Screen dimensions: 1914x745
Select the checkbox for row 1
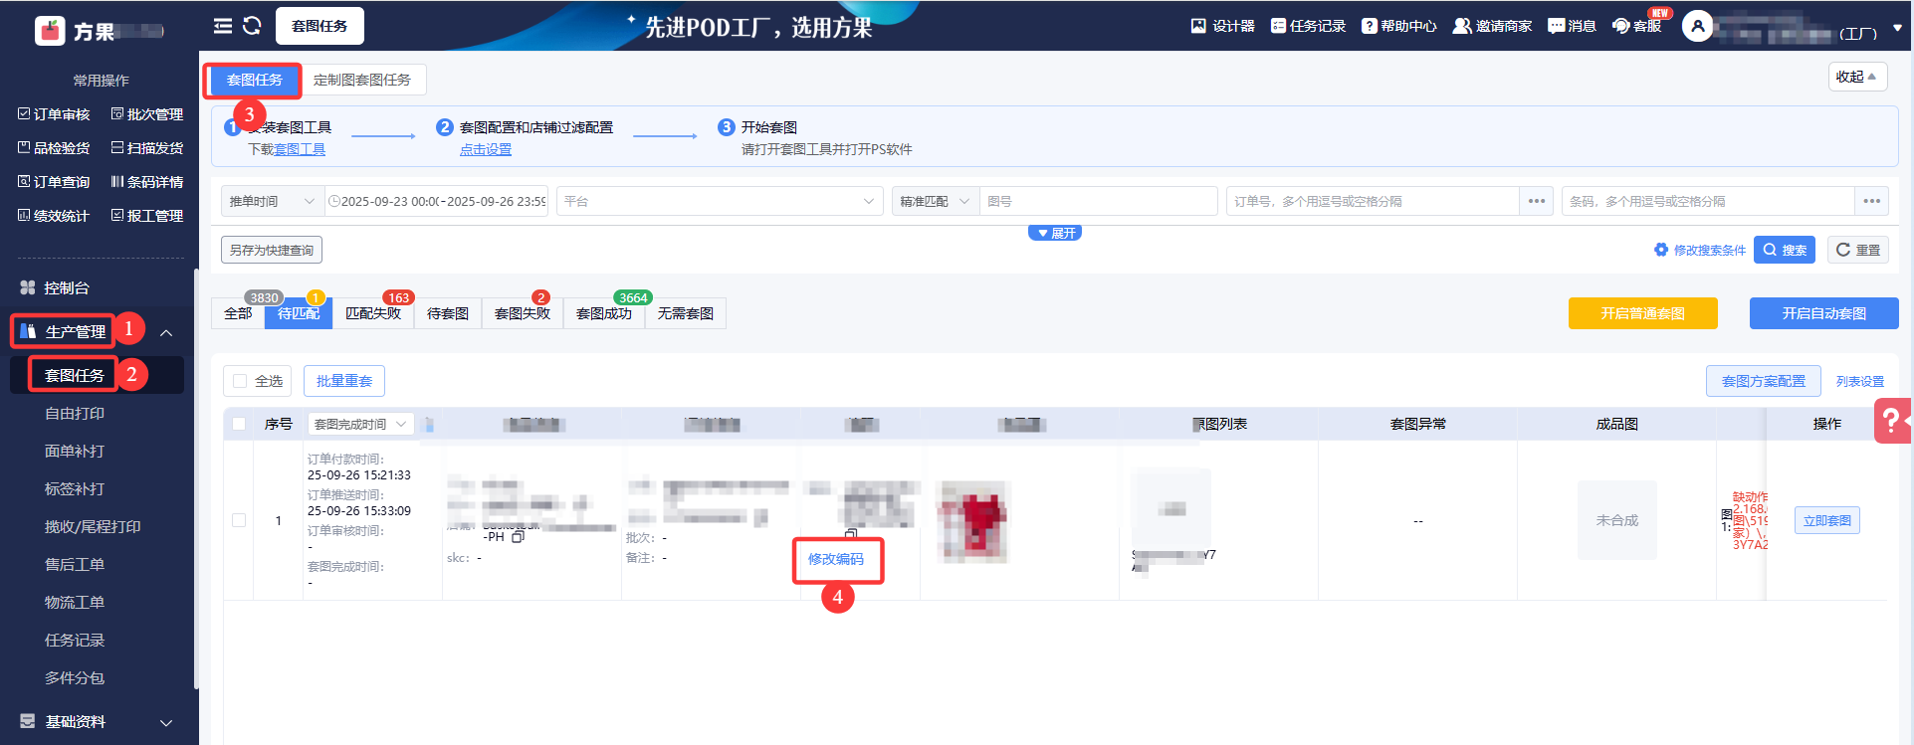[x=239, y=520]
